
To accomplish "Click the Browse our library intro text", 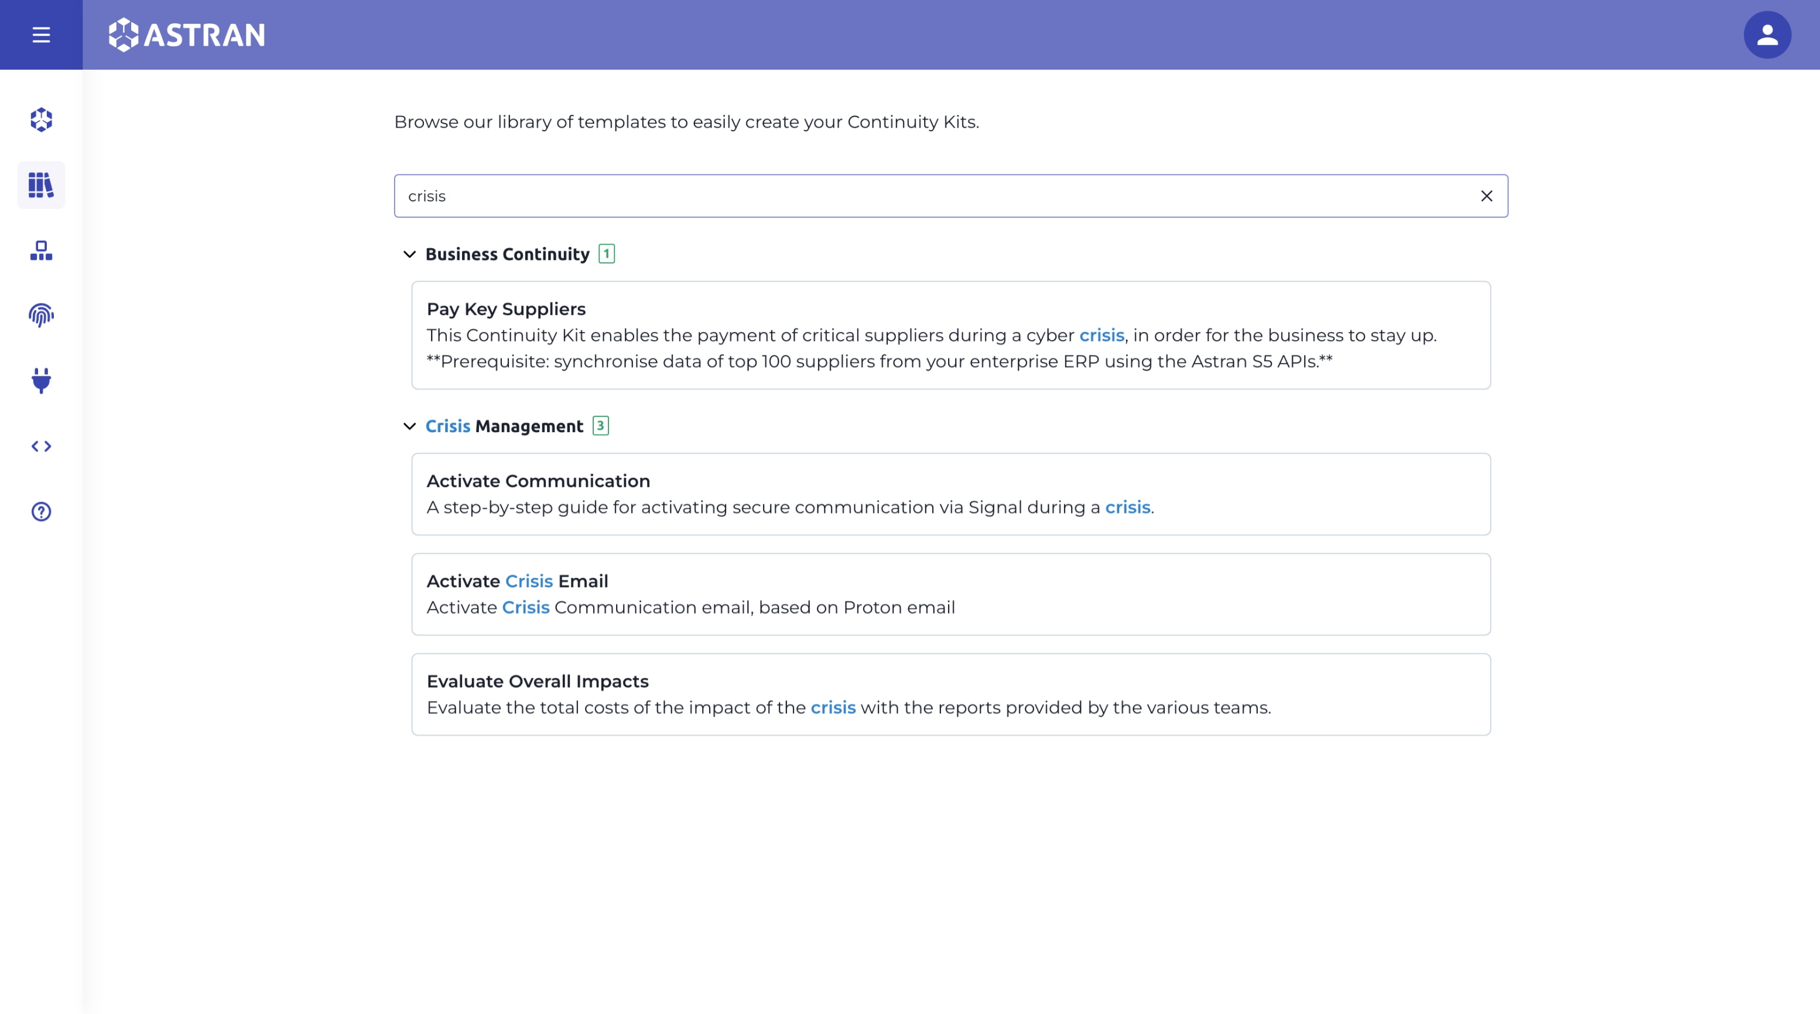I will point(687,122).
